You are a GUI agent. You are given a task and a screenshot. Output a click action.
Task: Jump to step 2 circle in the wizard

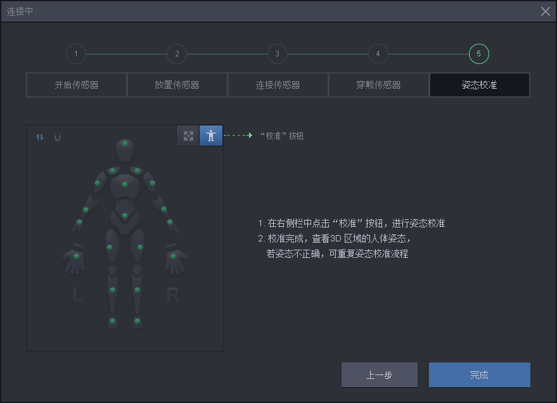(x=177, y=54)
